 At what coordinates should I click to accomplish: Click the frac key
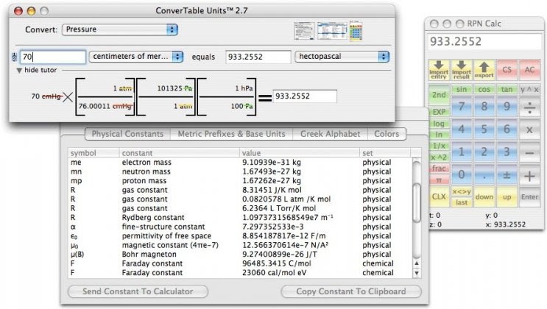pyautogui.click(x=439, y=168)
